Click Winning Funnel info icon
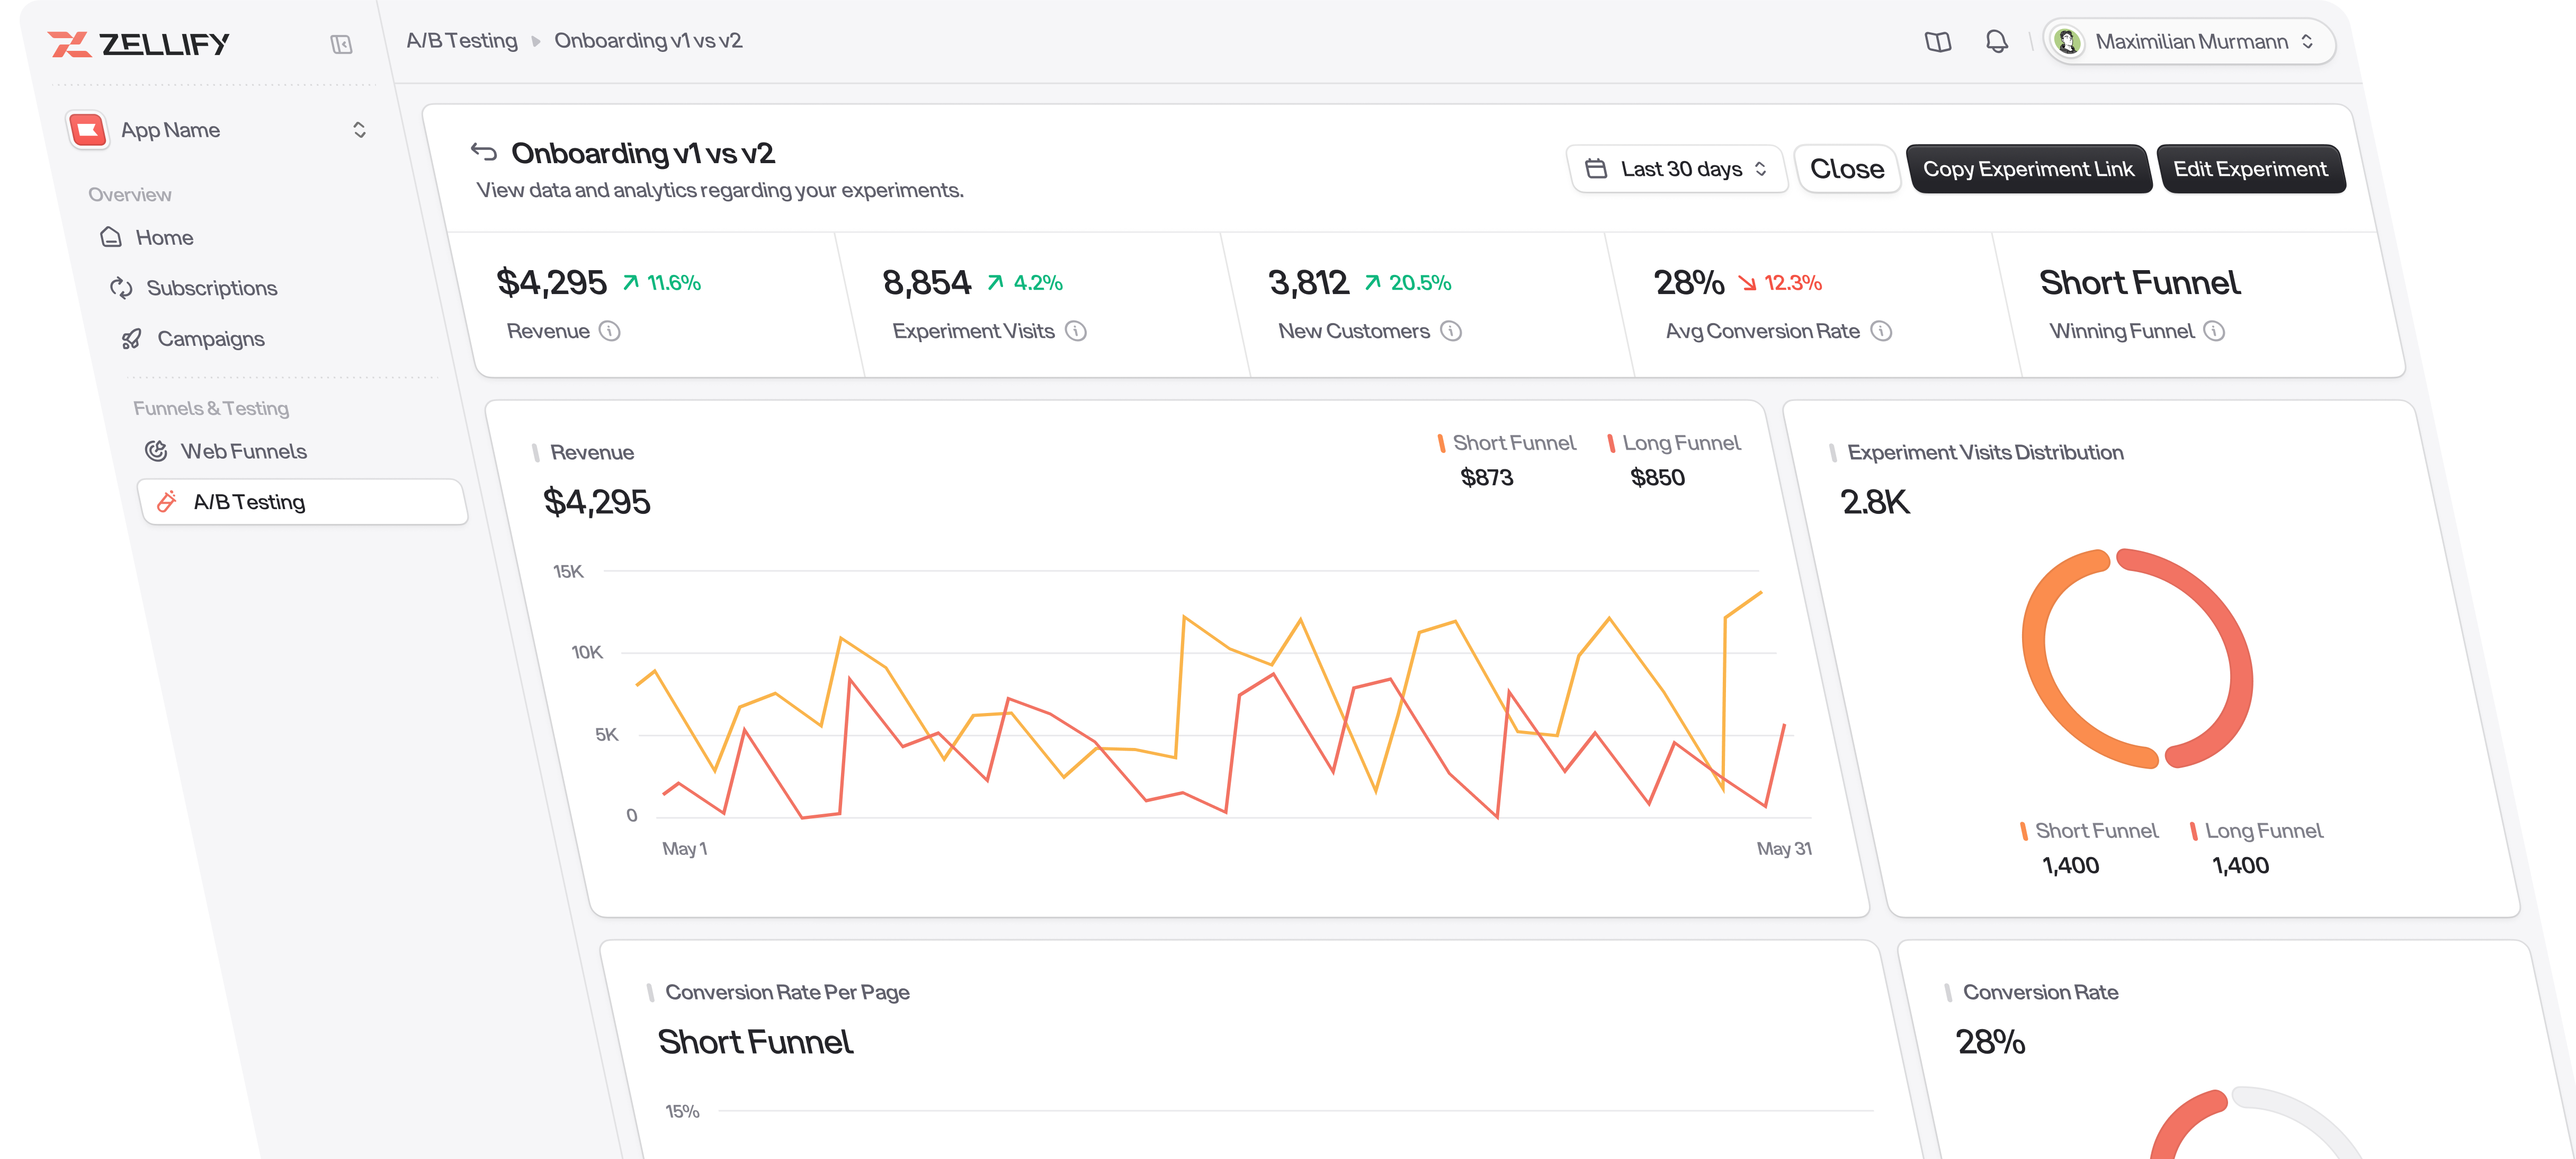The image size is (2576, 1159). coord(2215,331)
